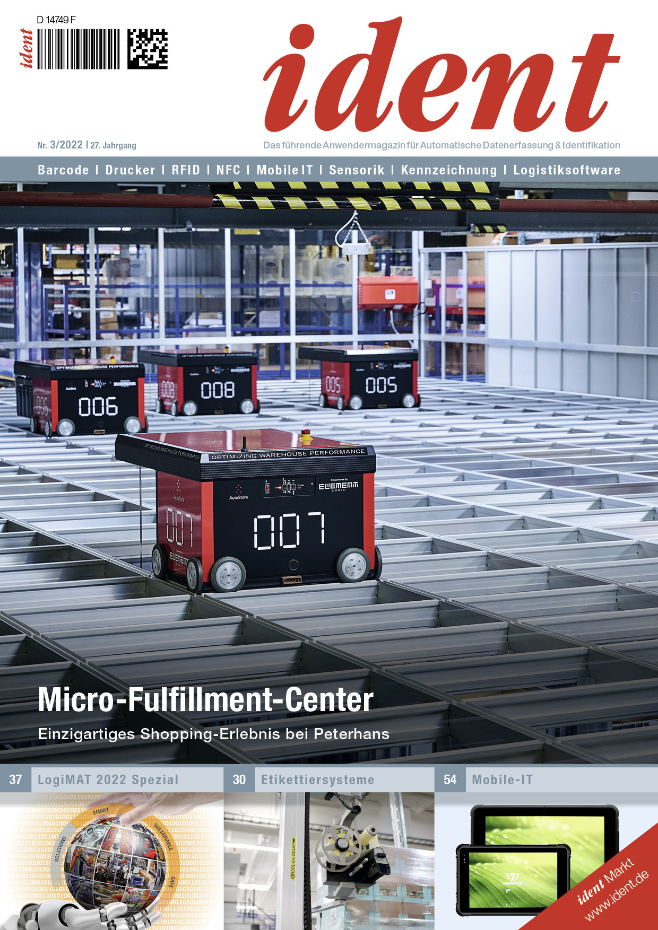
Task: Click the issue number 'Nr. 3/2022'
Action: (x=60, y=145)
